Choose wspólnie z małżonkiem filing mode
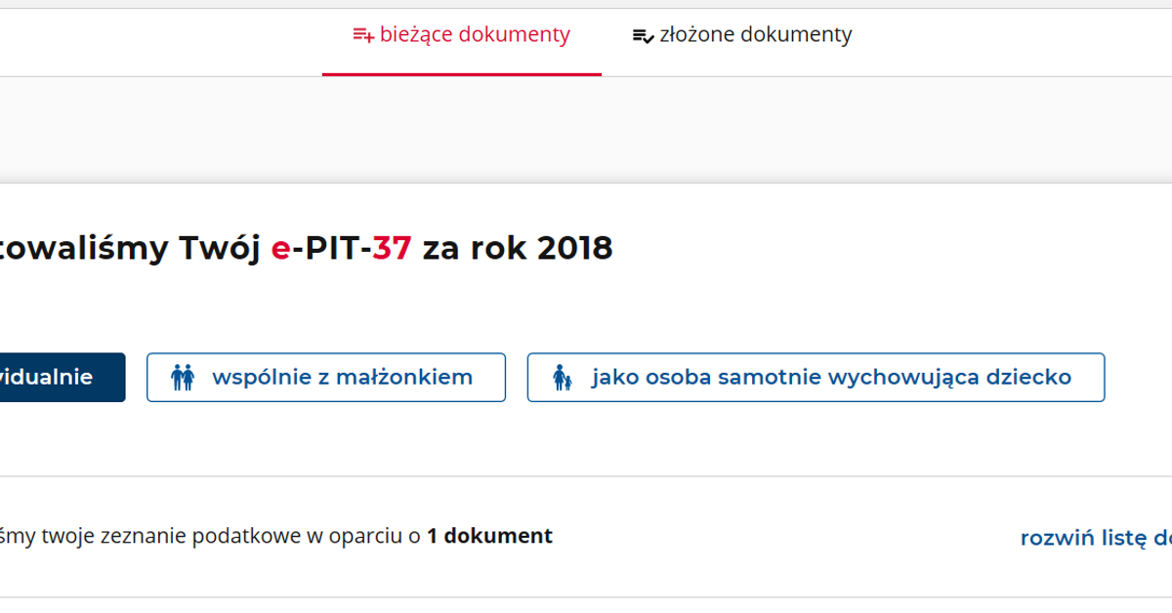The image size is (1172, 613). click(326, 378)
